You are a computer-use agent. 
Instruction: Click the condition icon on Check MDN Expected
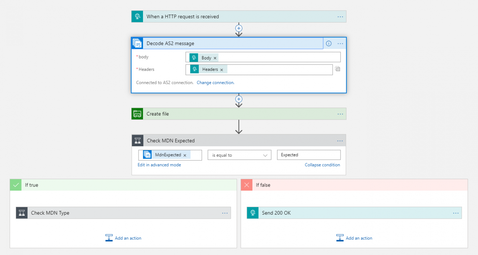click(x=137, y=141)
